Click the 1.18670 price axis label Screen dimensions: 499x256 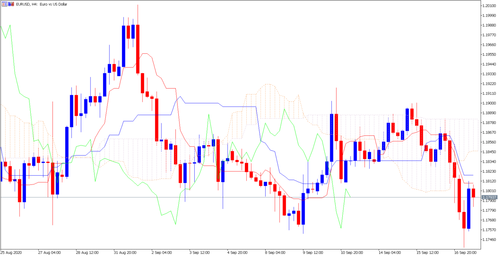489,132
